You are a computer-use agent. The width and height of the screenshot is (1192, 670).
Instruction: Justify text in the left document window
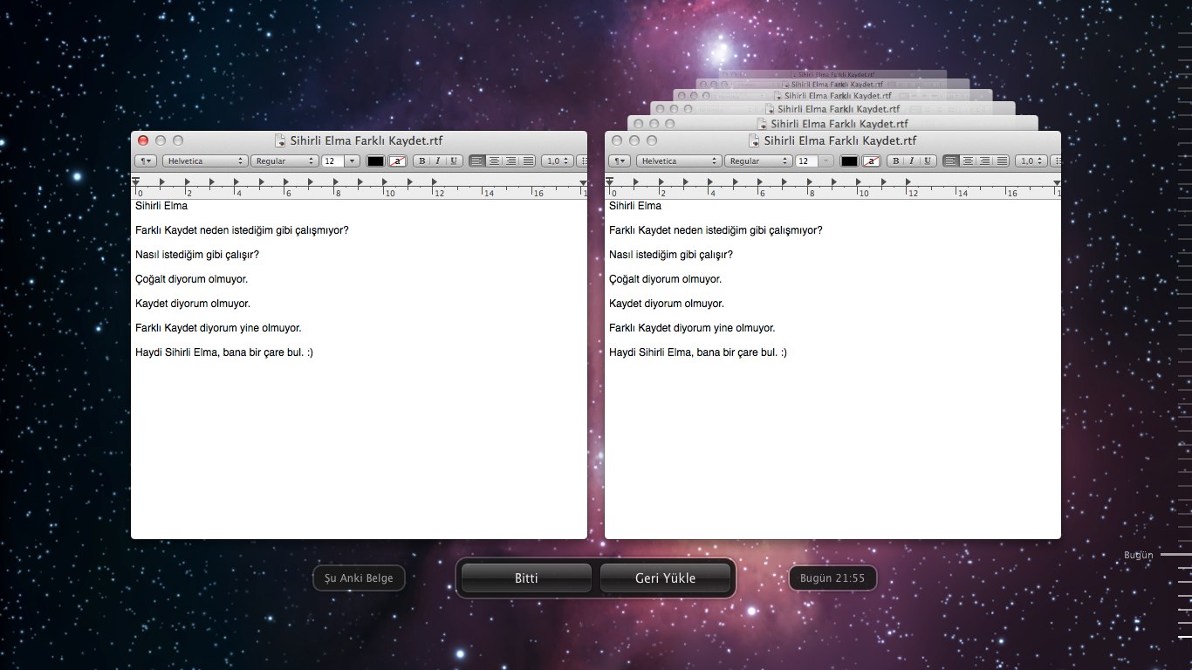point(528,161)
